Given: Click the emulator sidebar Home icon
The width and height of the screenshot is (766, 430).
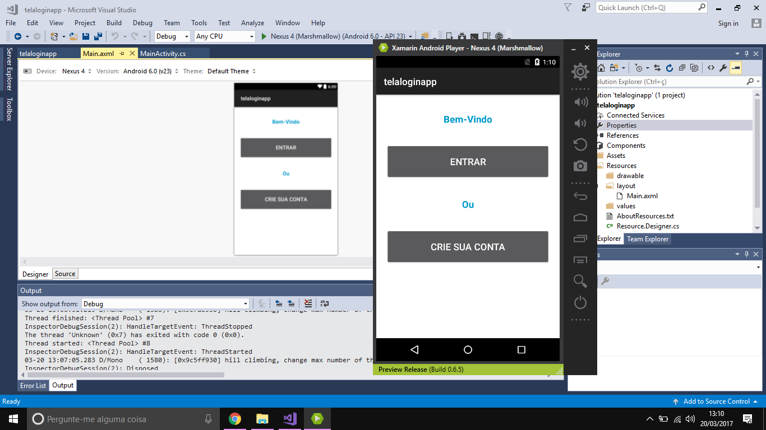Looking at the screenshot, I should [x=580, y=217].
